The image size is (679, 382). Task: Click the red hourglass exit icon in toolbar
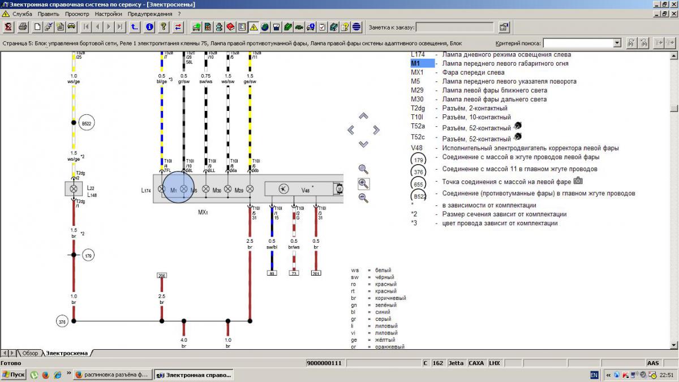pos(8,27)
